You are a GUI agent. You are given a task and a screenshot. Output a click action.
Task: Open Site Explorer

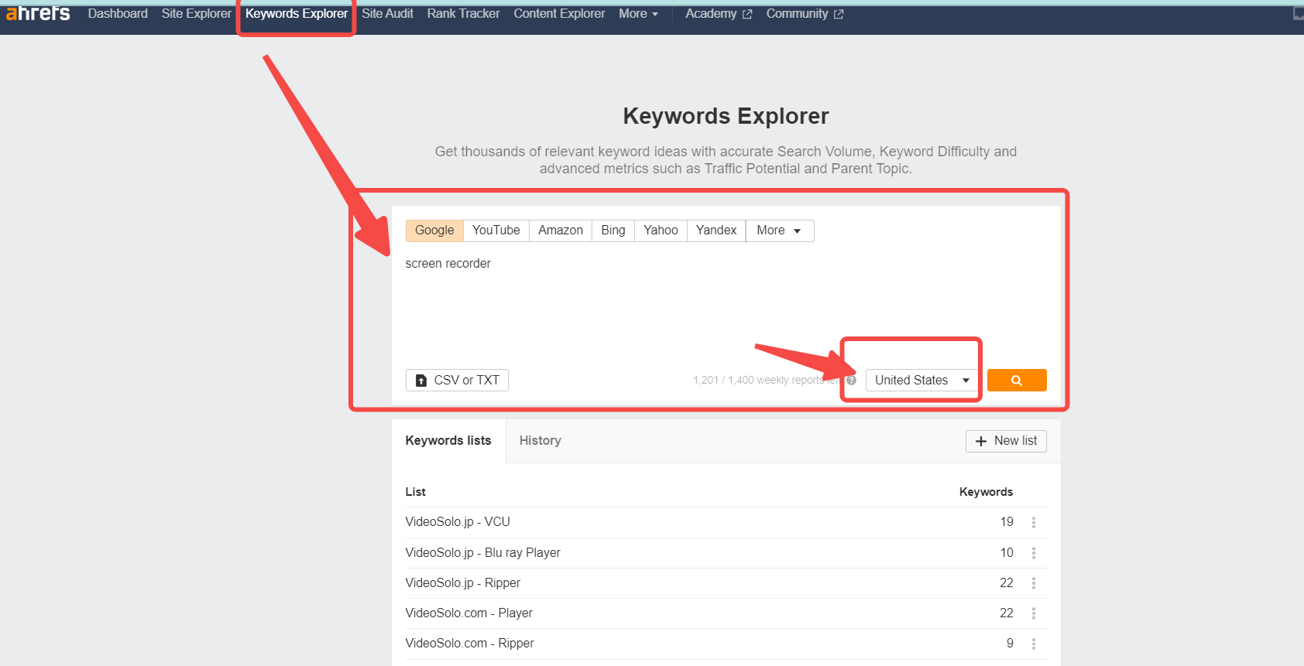click(196, 14)
